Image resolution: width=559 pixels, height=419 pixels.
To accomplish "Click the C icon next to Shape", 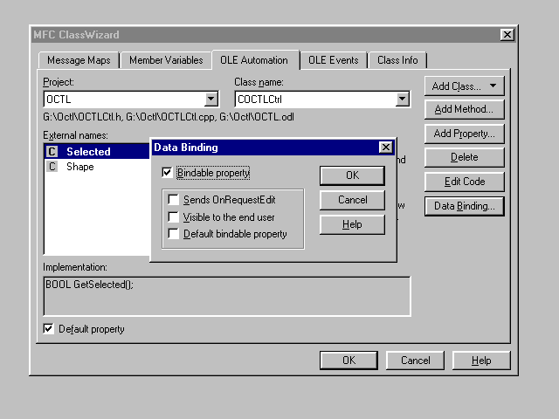I will click(x=52, y=167).
